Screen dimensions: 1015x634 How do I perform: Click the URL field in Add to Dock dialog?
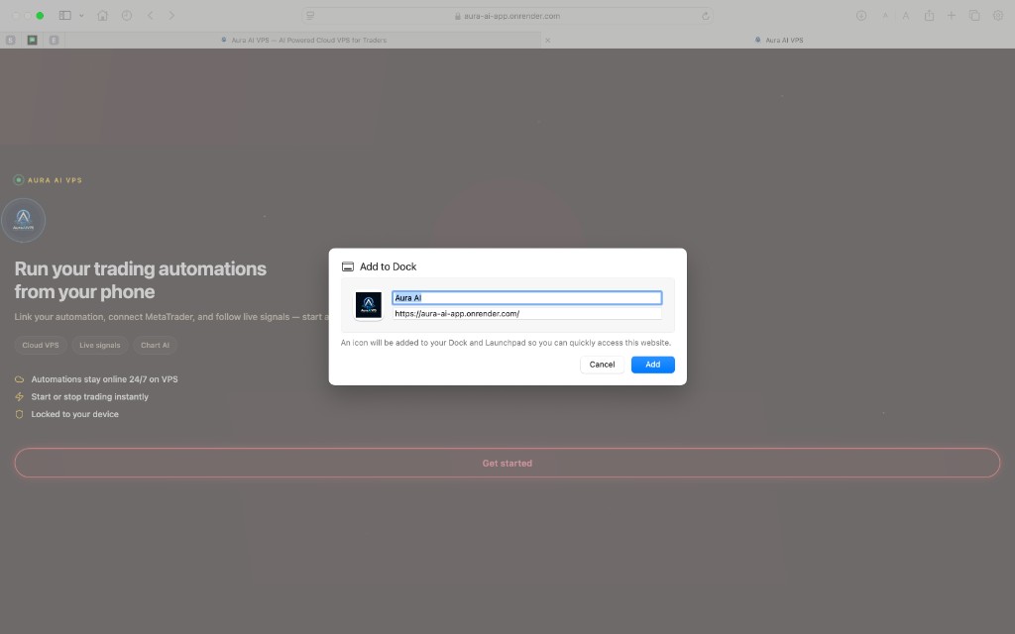tap(527, 314)
